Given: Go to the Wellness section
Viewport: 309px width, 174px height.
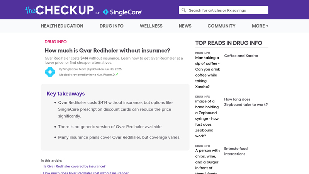Looking at the screenshot, I should coord(151,26).
